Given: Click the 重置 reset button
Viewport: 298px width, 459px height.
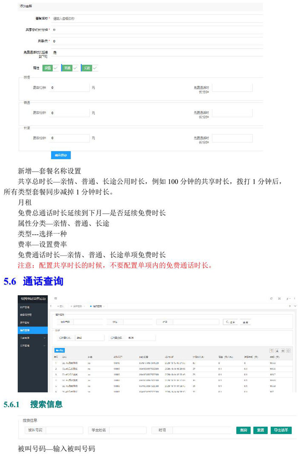Looking at the screenshot, I should click(x=260, y=430).
